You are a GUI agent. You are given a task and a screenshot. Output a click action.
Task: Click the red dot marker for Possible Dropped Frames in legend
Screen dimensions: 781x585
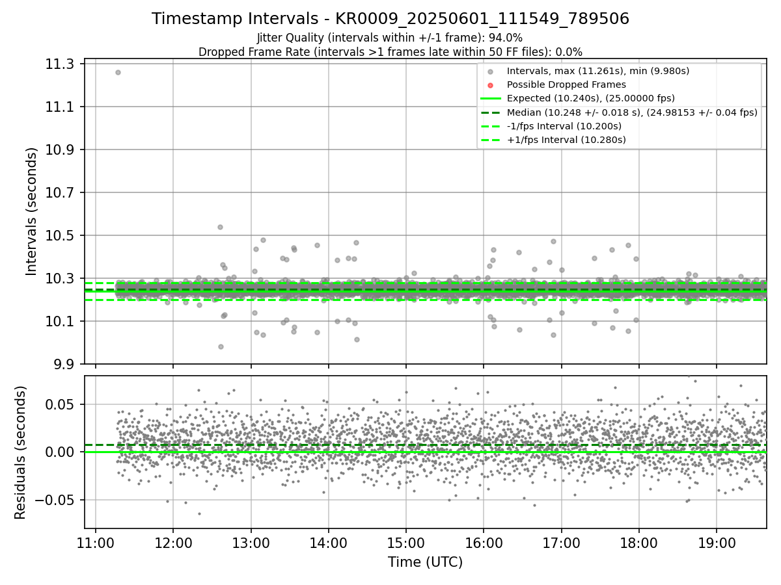pos(491,85)
